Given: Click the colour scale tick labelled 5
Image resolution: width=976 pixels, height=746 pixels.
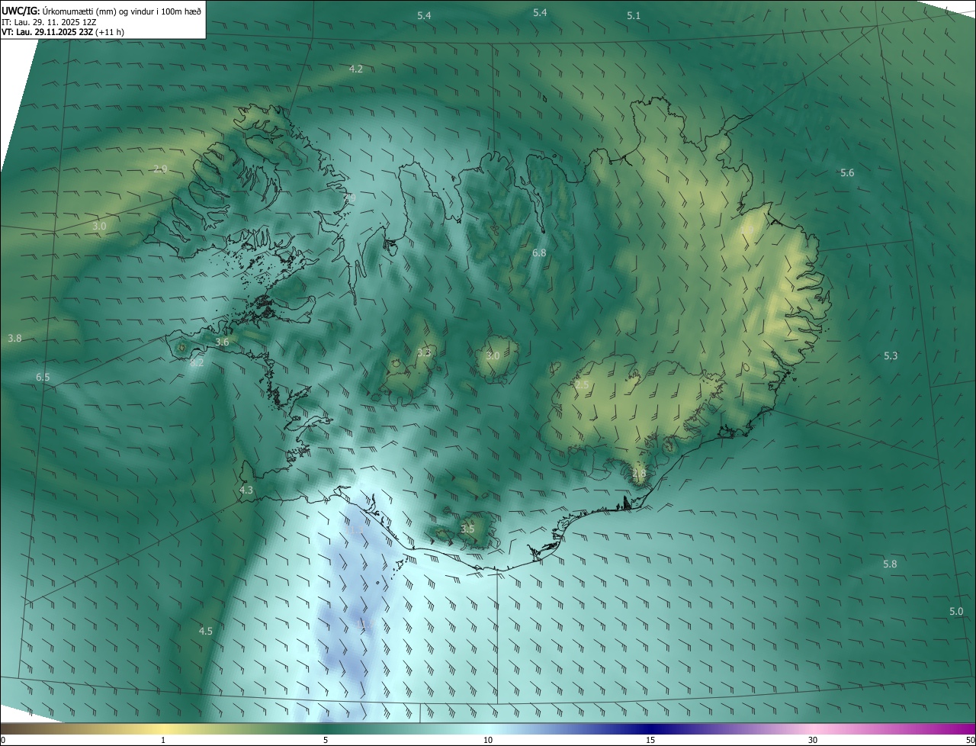Looking at the screenshot, I should 326,741.
